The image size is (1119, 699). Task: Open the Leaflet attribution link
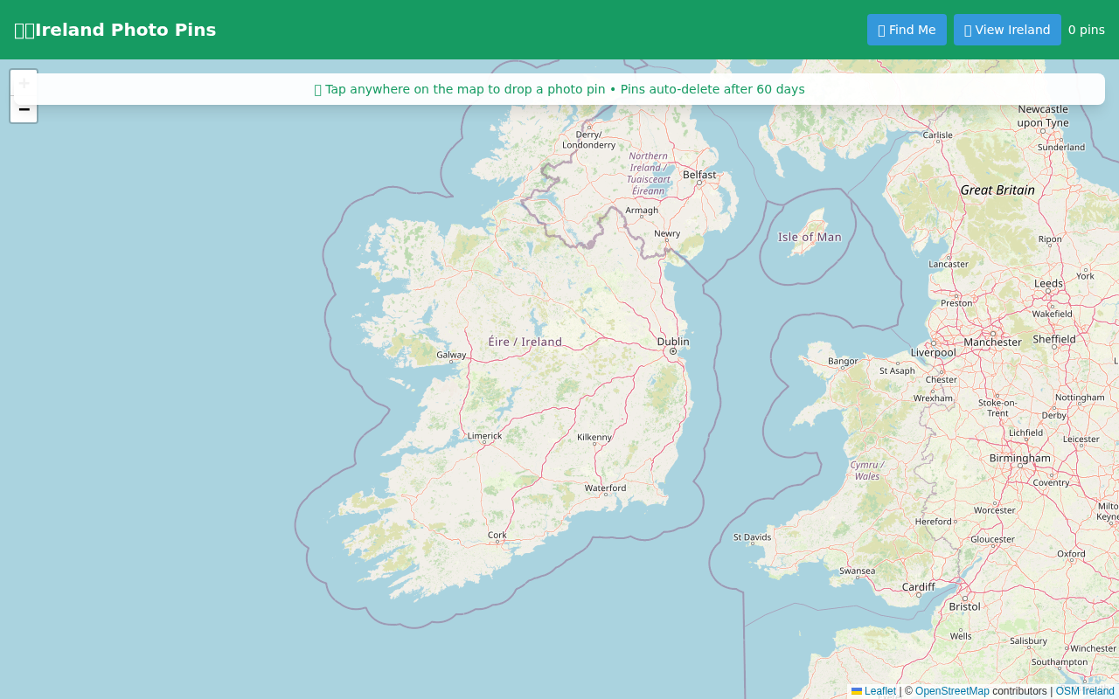coord(878,691)
